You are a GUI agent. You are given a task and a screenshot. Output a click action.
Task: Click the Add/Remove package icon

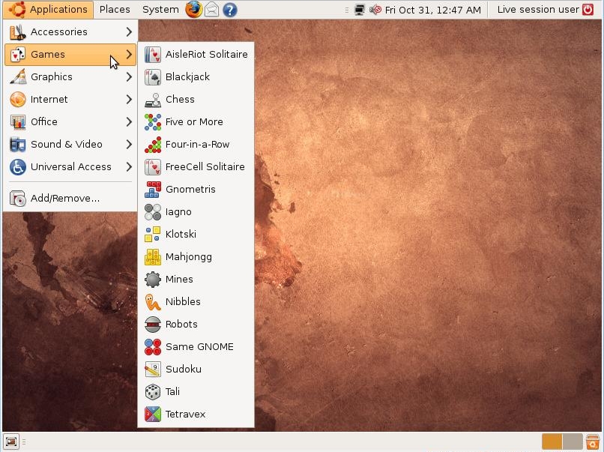point(18,199)
